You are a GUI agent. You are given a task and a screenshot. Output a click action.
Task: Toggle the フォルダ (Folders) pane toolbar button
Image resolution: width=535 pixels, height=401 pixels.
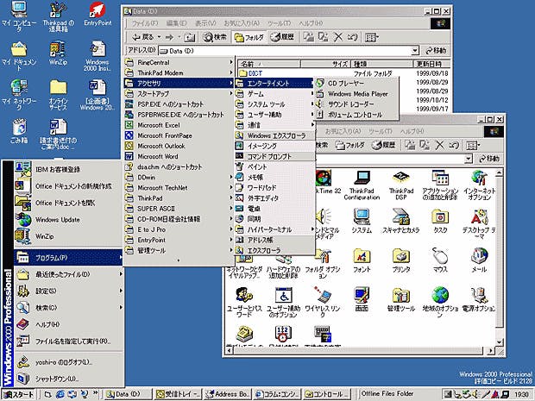coord(248,37)
